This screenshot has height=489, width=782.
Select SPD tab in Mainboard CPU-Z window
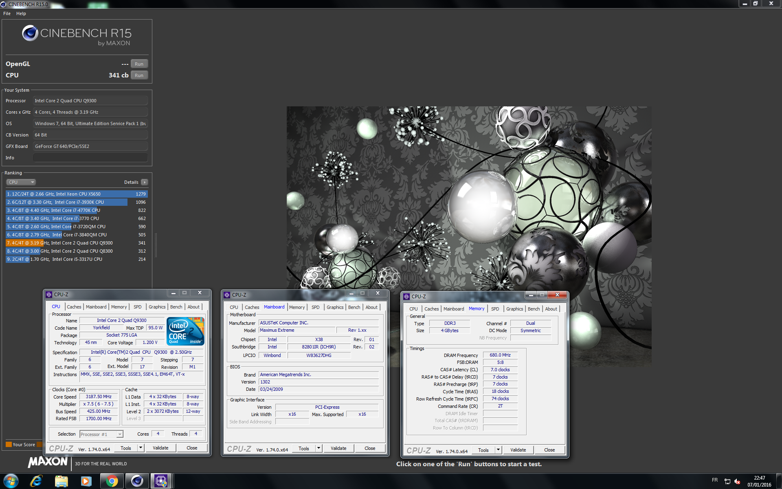point(316,307)
